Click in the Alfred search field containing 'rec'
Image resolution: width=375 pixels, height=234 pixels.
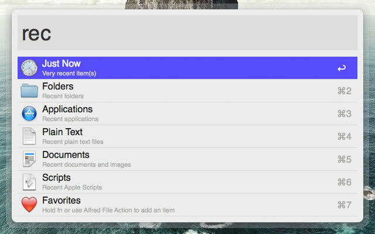click(x=187, y=33)
